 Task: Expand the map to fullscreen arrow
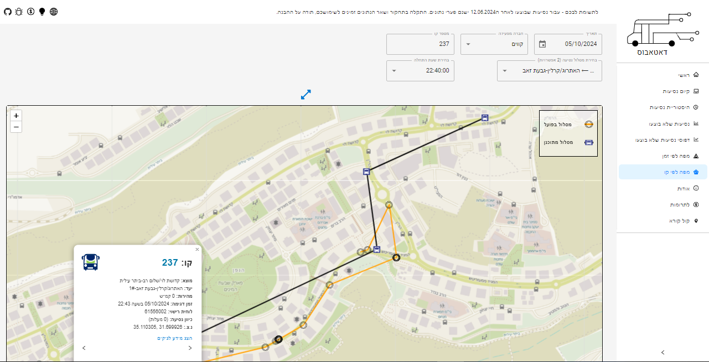(306, 95)
